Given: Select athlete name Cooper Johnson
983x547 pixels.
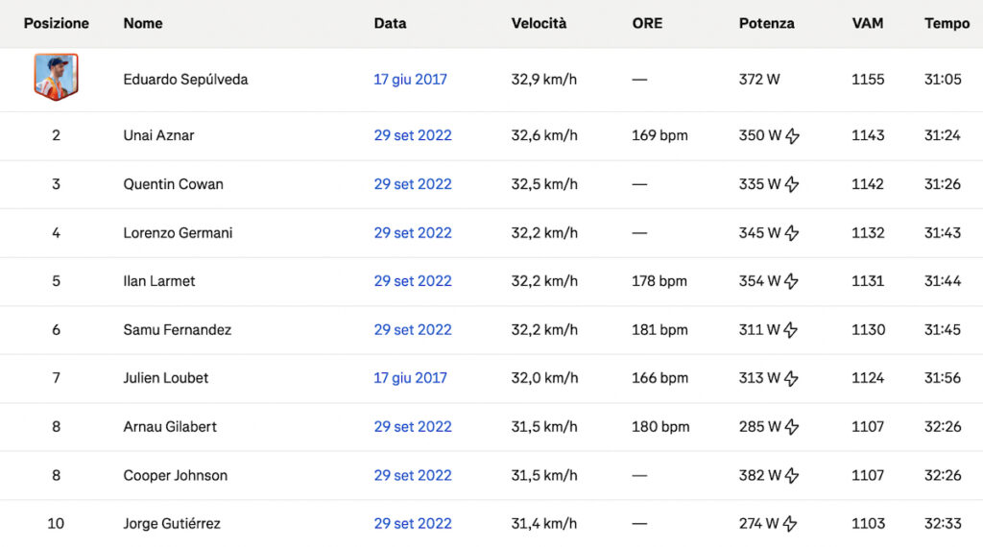Looking at the screenshot, I should (175, 475).
